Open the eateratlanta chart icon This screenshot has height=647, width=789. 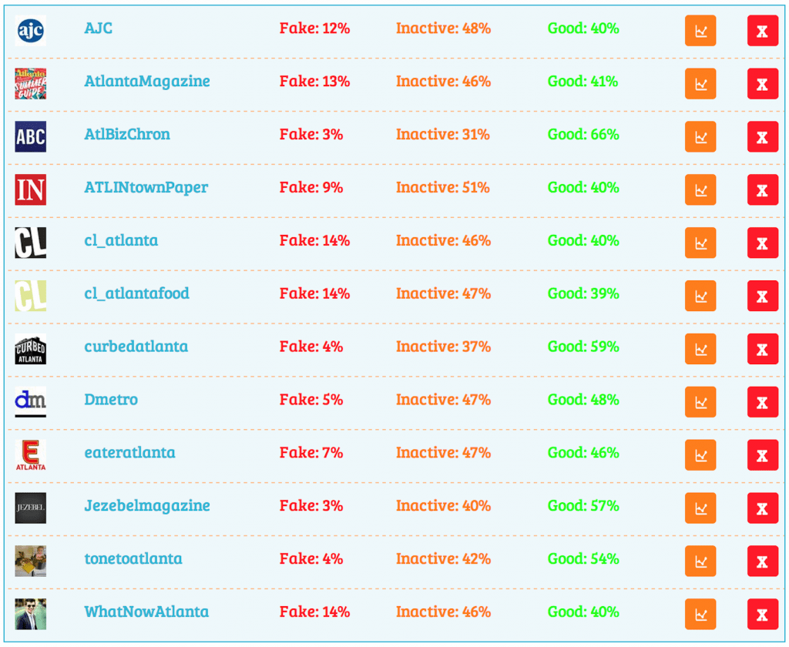click(700, 455)
